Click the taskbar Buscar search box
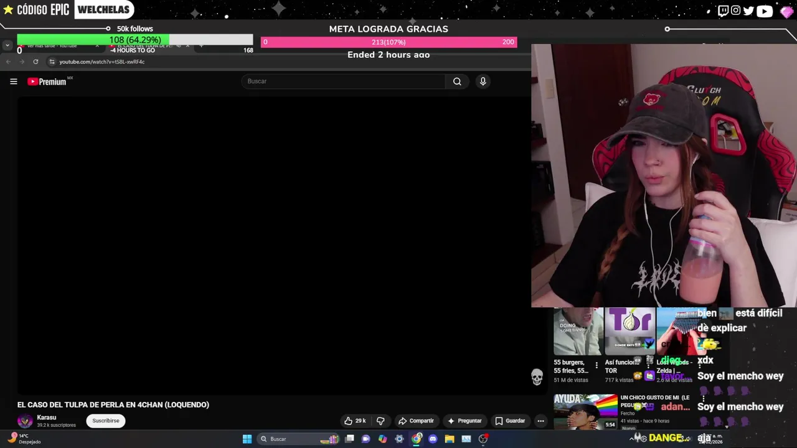 pos(298,439)
